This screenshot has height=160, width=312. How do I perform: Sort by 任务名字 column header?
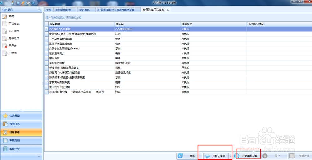[81, 24]
